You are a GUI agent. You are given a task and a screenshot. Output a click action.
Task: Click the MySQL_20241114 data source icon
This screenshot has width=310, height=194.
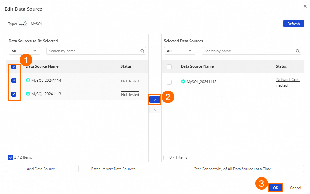pyautogui.click(x=28, y=81)
